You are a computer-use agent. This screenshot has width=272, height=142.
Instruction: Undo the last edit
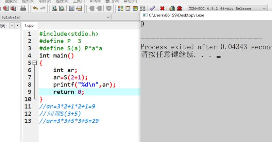pos(35,8)
